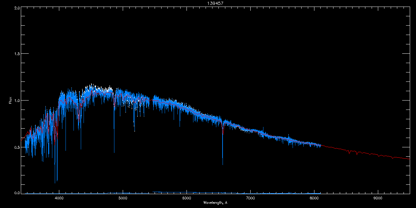Select the 9000 x-axis tick label
416x208 pixels.
tap(378, 198)
